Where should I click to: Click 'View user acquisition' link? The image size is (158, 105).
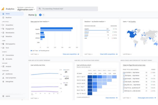[71, 54]
